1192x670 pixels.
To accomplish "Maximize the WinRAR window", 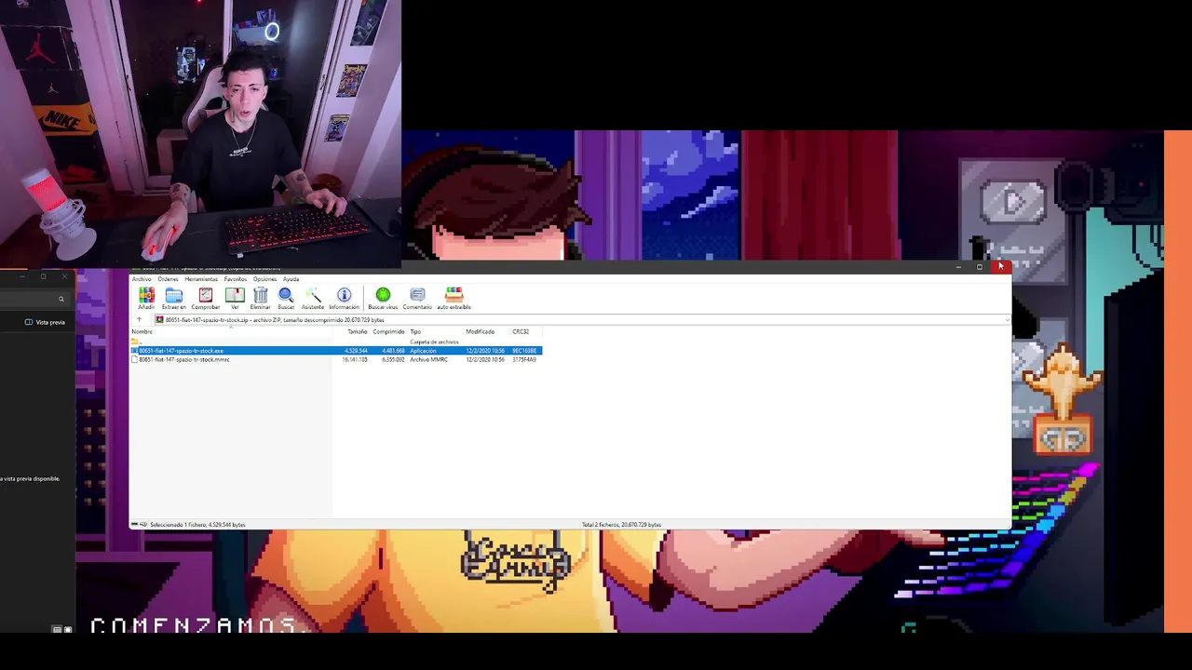I will pos(980,267).
